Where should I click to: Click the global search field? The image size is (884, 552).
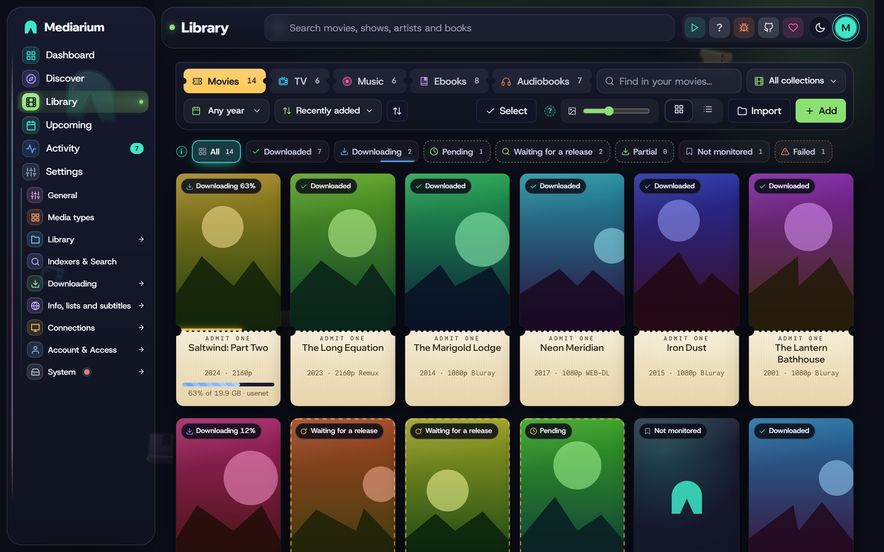(470, 28)
